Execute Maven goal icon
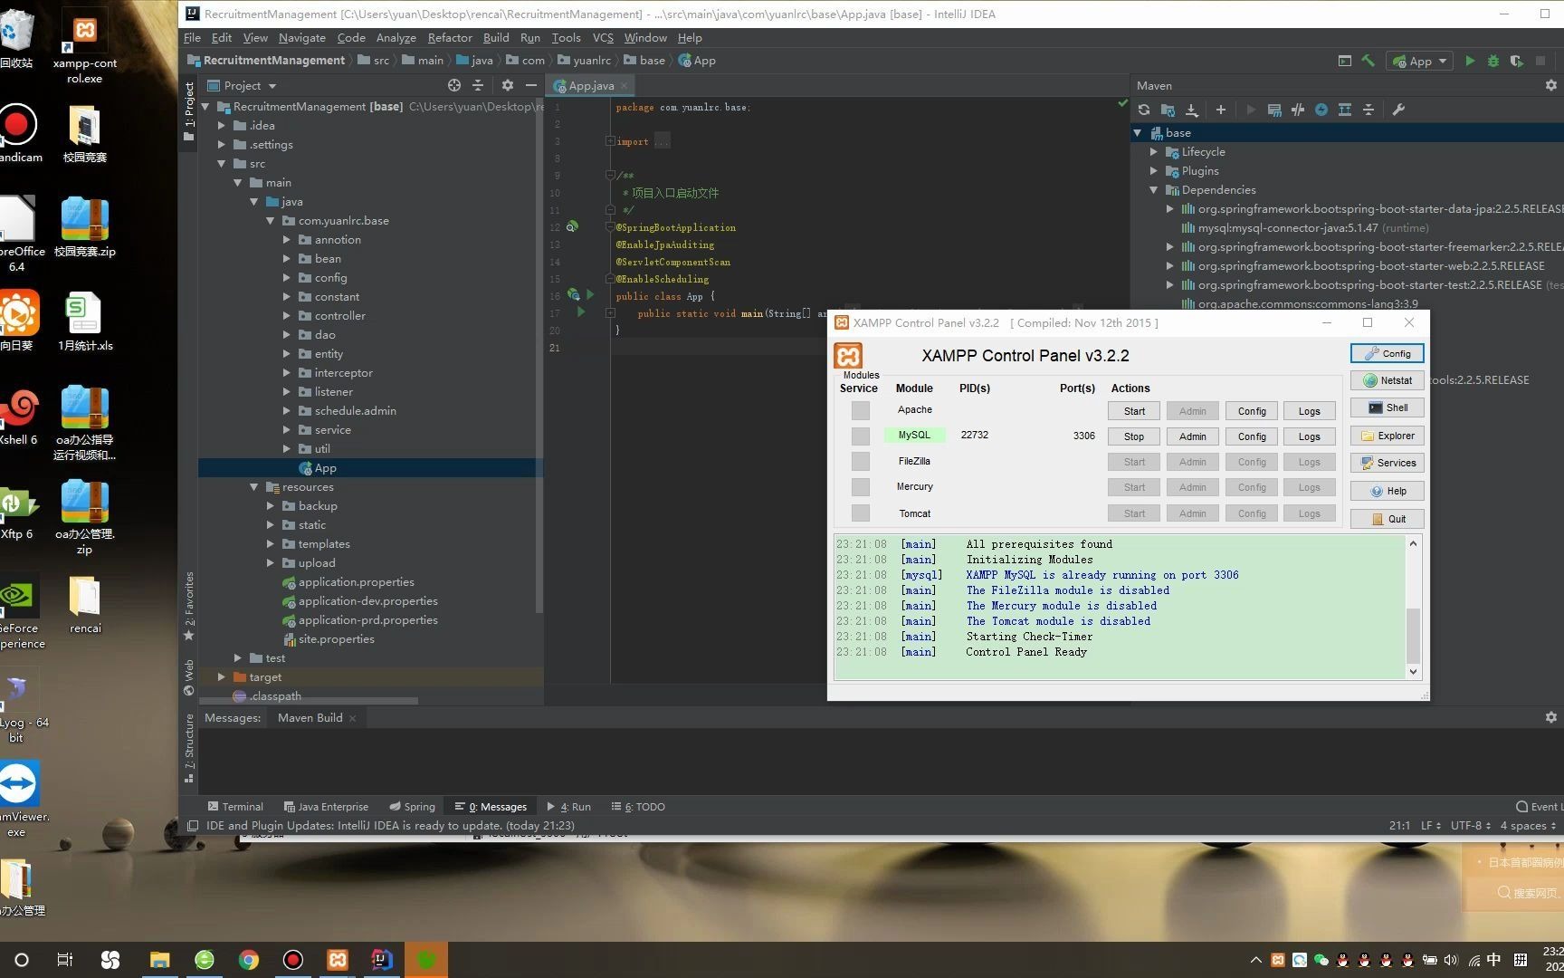 1274,110
